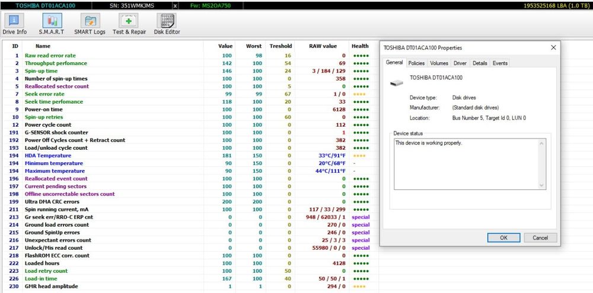Select the Seek time perfomance row
Image resolution: width=593 pixels, height=293 pixels.
pos(190,102)
